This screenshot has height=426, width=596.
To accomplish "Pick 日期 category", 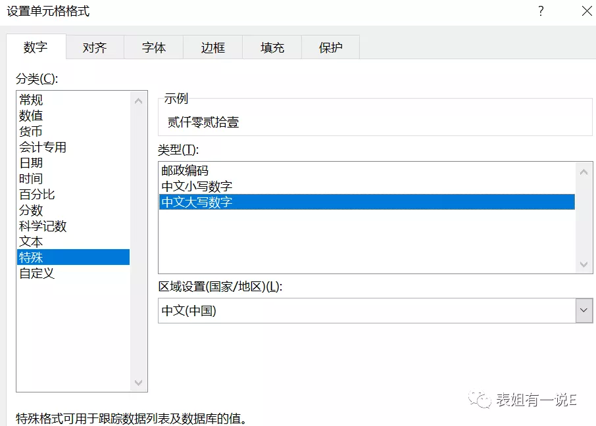I will pyautogui.click(x=74, y=163).
